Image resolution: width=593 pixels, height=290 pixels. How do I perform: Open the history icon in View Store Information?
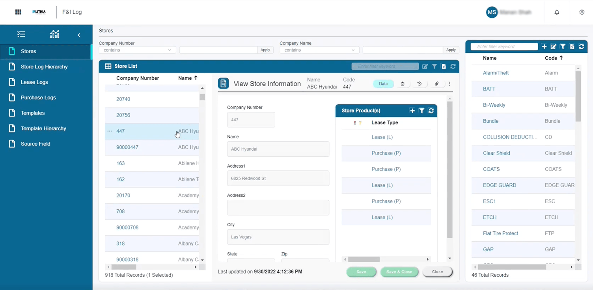pos(419,84)
